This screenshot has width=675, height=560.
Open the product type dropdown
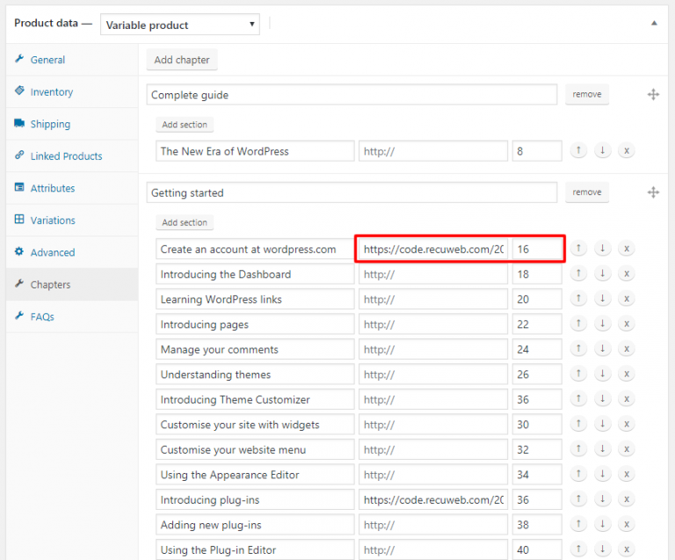pos(180,25)
